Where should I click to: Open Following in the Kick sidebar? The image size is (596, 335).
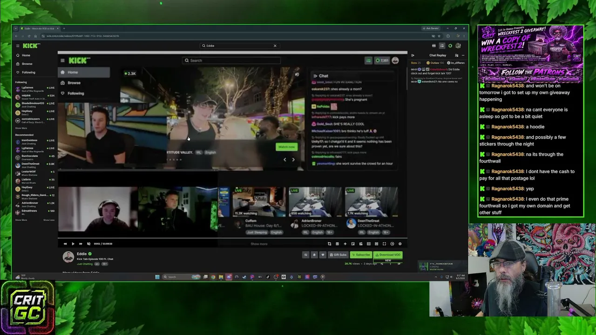click(28, 72)
